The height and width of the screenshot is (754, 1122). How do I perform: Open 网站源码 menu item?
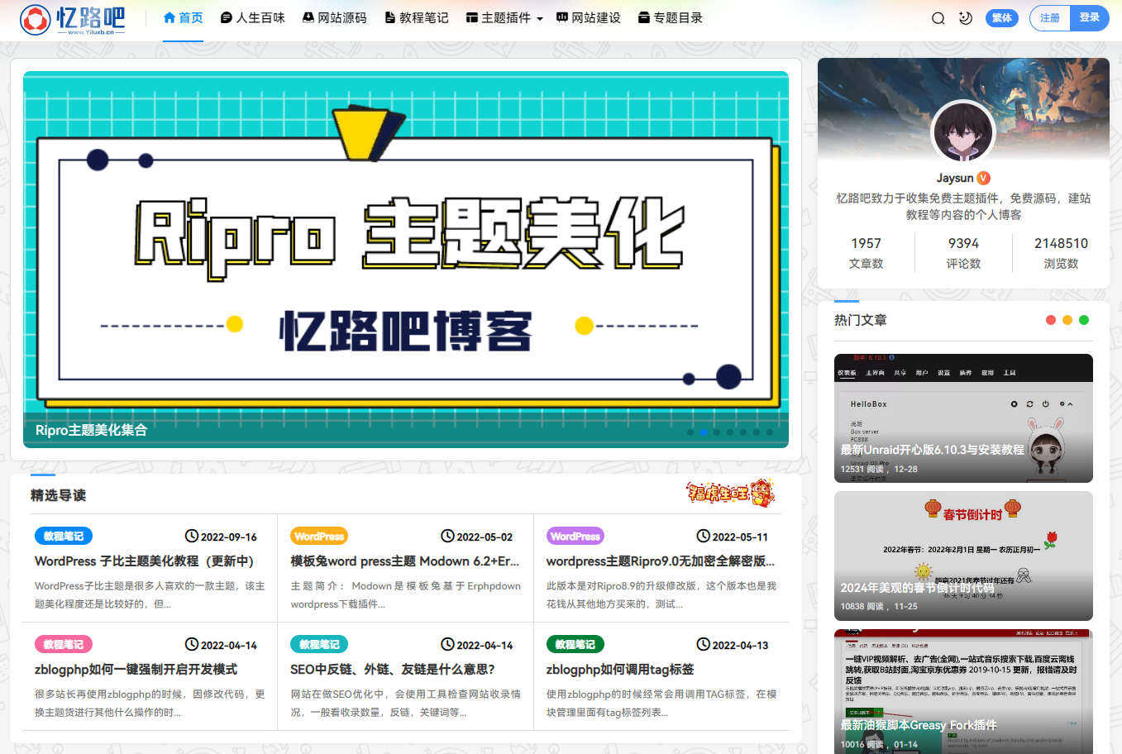pyautogui.click(x=334, y=17)
